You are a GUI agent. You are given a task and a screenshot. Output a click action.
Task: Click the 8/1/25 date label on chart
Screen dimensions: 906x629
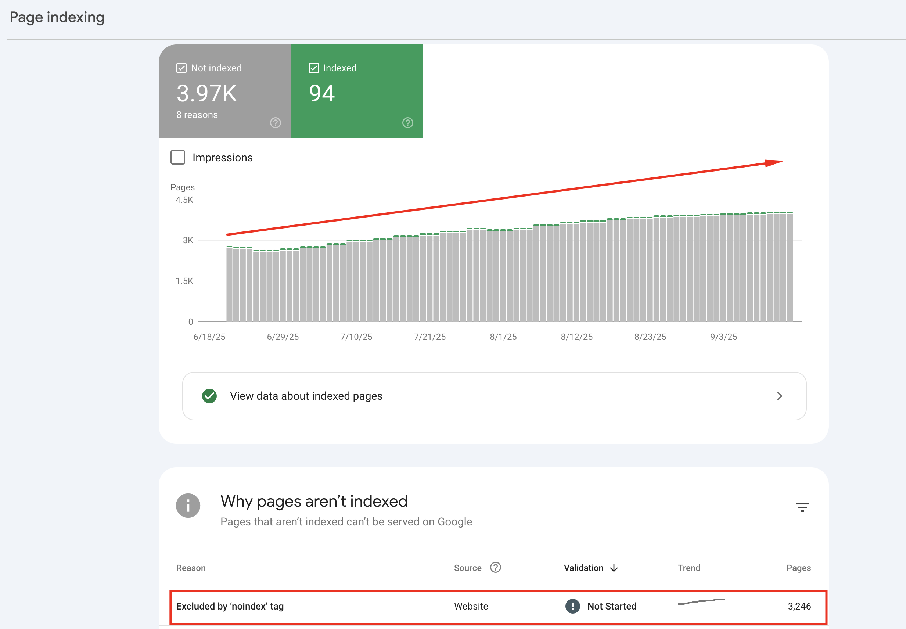[x=503, y=337]
